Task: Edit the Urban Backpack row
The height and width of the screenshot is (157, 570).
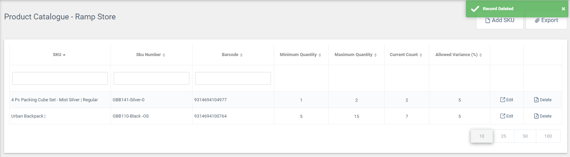Action: point(507,116)
